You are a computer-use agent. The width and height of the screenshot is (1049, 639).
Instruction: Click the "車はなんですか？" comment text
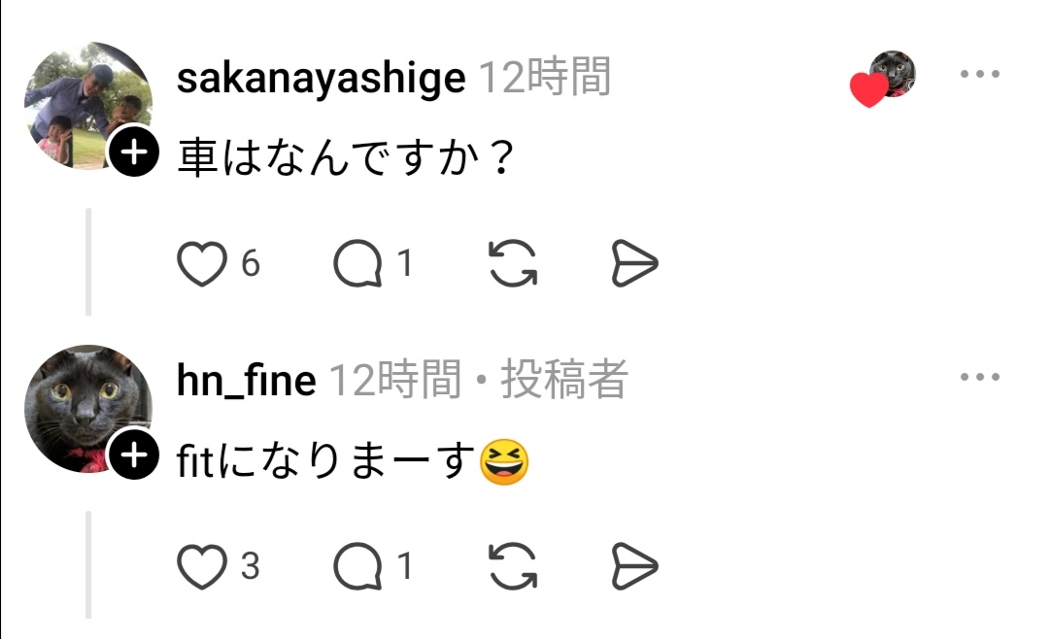point(345,156)
